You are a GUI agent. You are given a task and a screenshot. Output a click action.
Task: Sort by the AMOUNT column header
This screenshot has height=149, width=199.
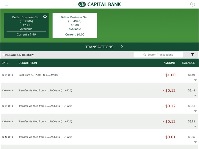coord(170,63)
